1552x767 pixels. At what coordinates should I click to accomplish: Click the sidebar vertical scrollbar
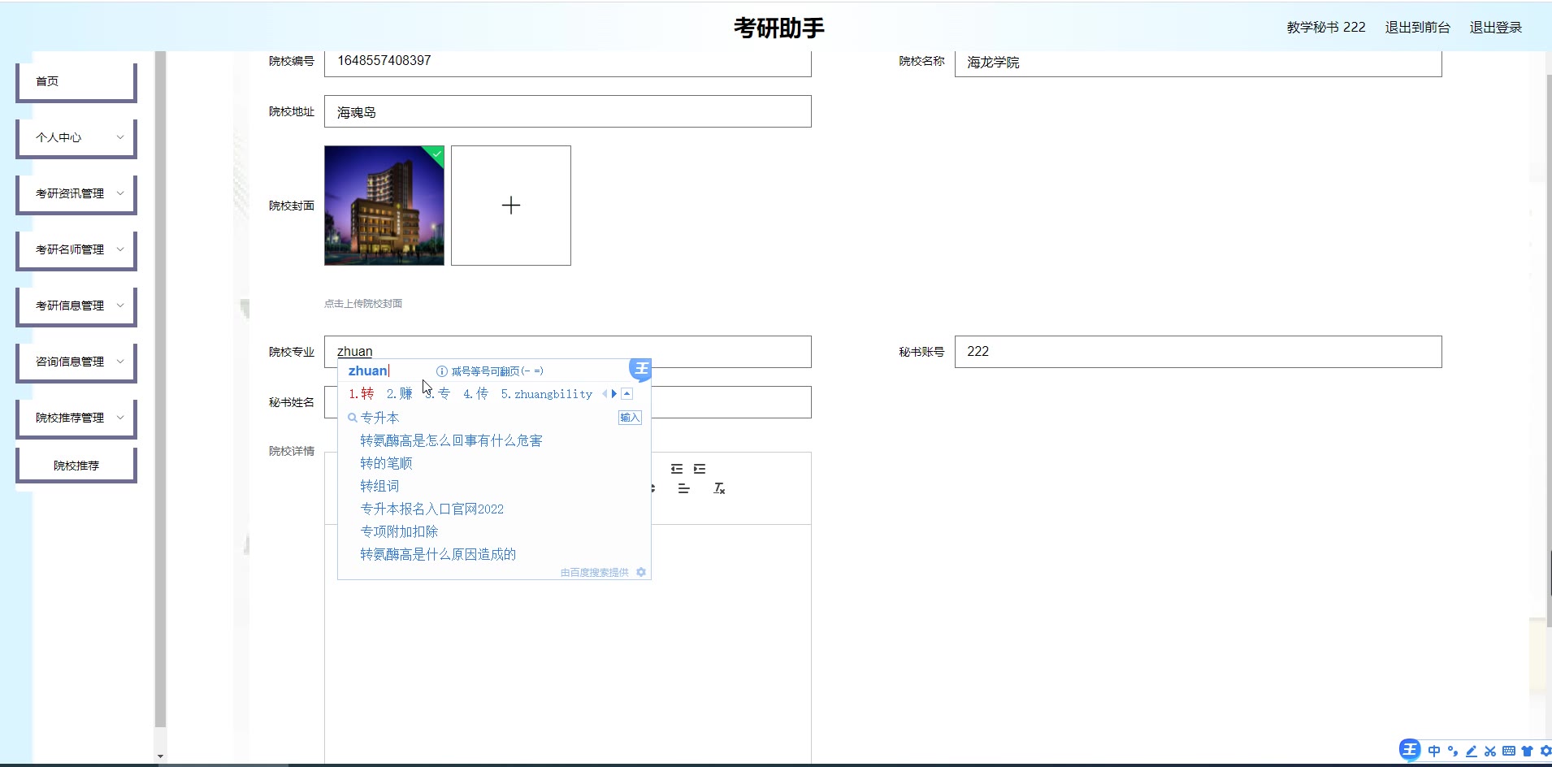coord(160,388)
